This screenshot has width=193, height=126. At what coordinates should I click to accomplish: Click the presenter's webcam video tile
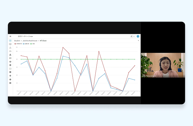(163, 65)
